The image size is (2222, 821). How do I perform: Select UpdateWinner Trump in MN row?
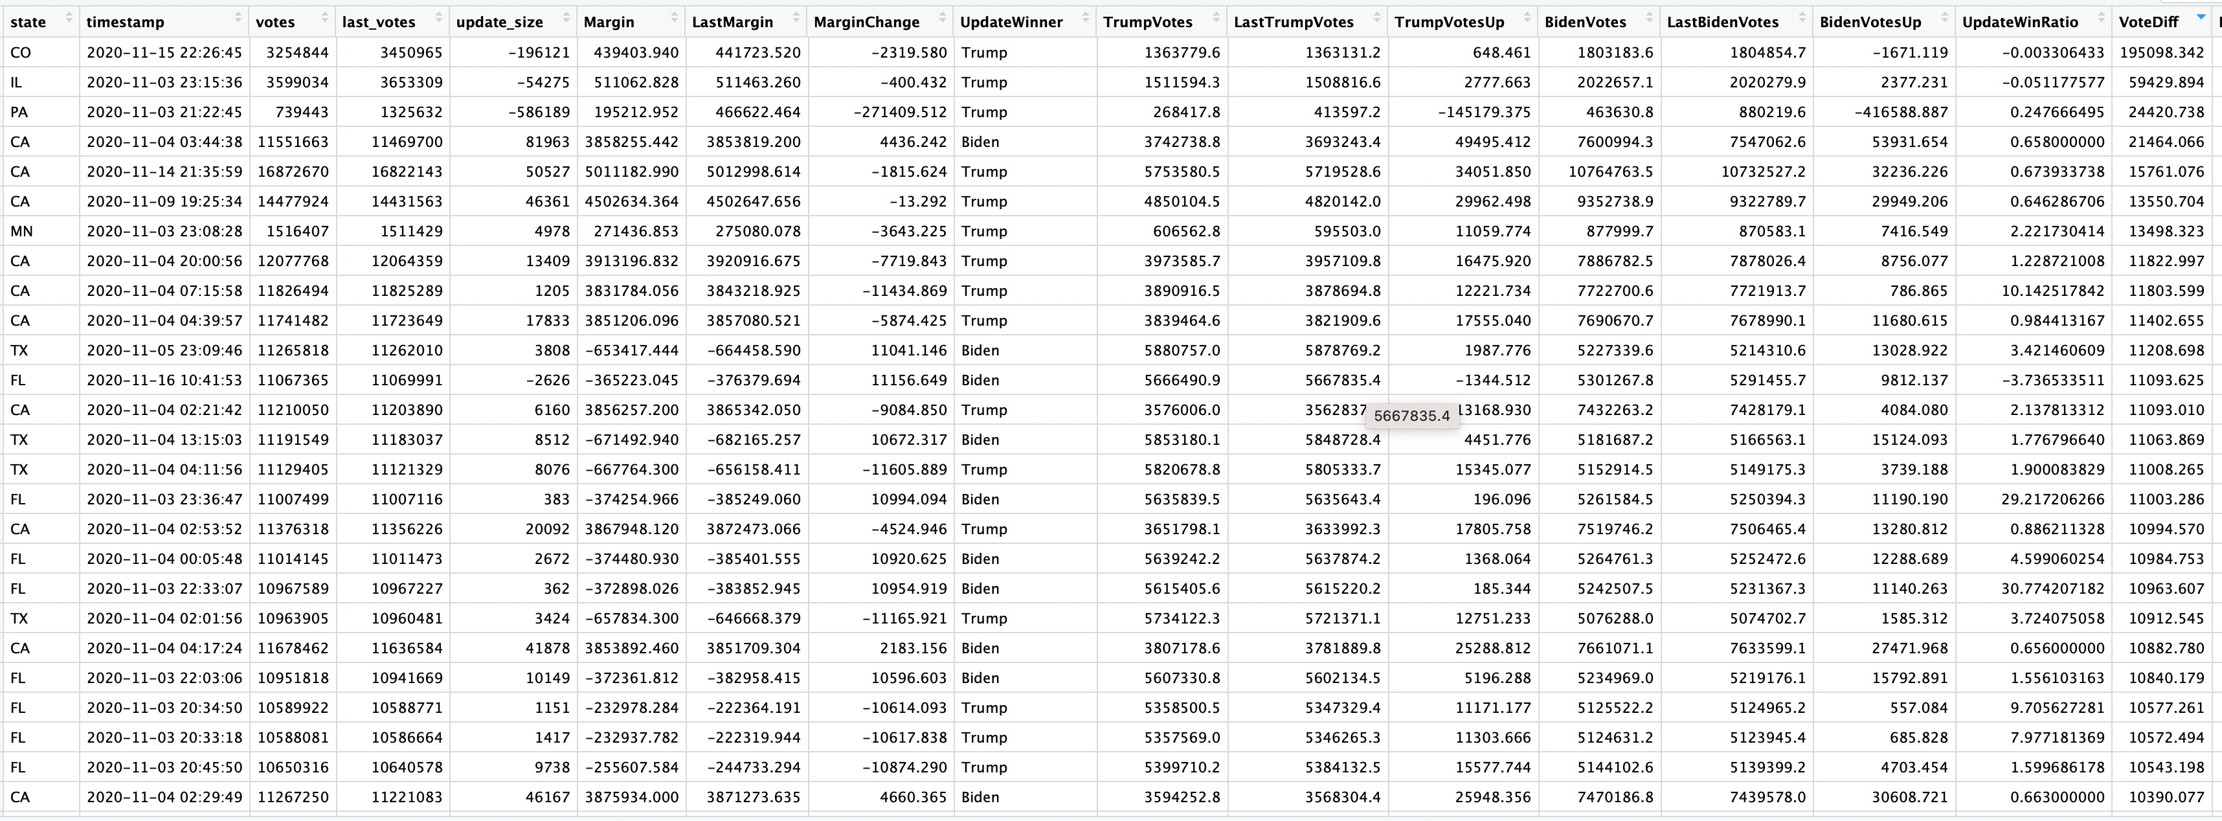pos(983,231)
